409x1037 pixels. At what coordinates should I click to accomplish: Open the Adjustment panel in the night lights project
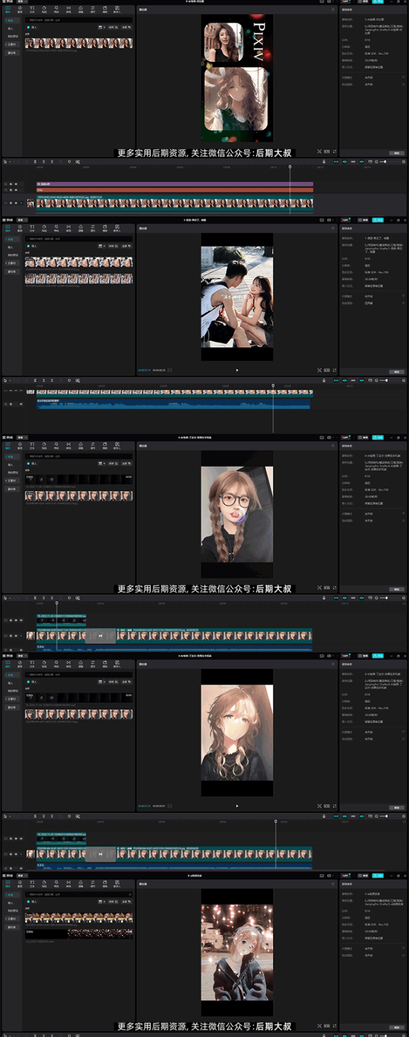tap(93, 884)
